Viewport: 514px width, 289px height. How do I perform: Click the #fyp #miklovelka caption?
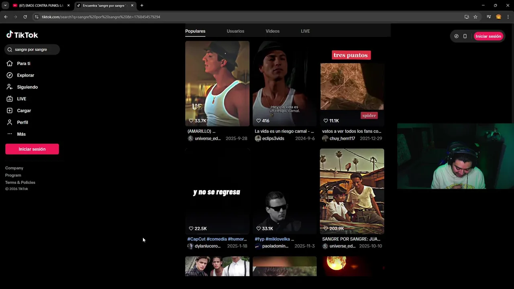click(x=274, y=239)
